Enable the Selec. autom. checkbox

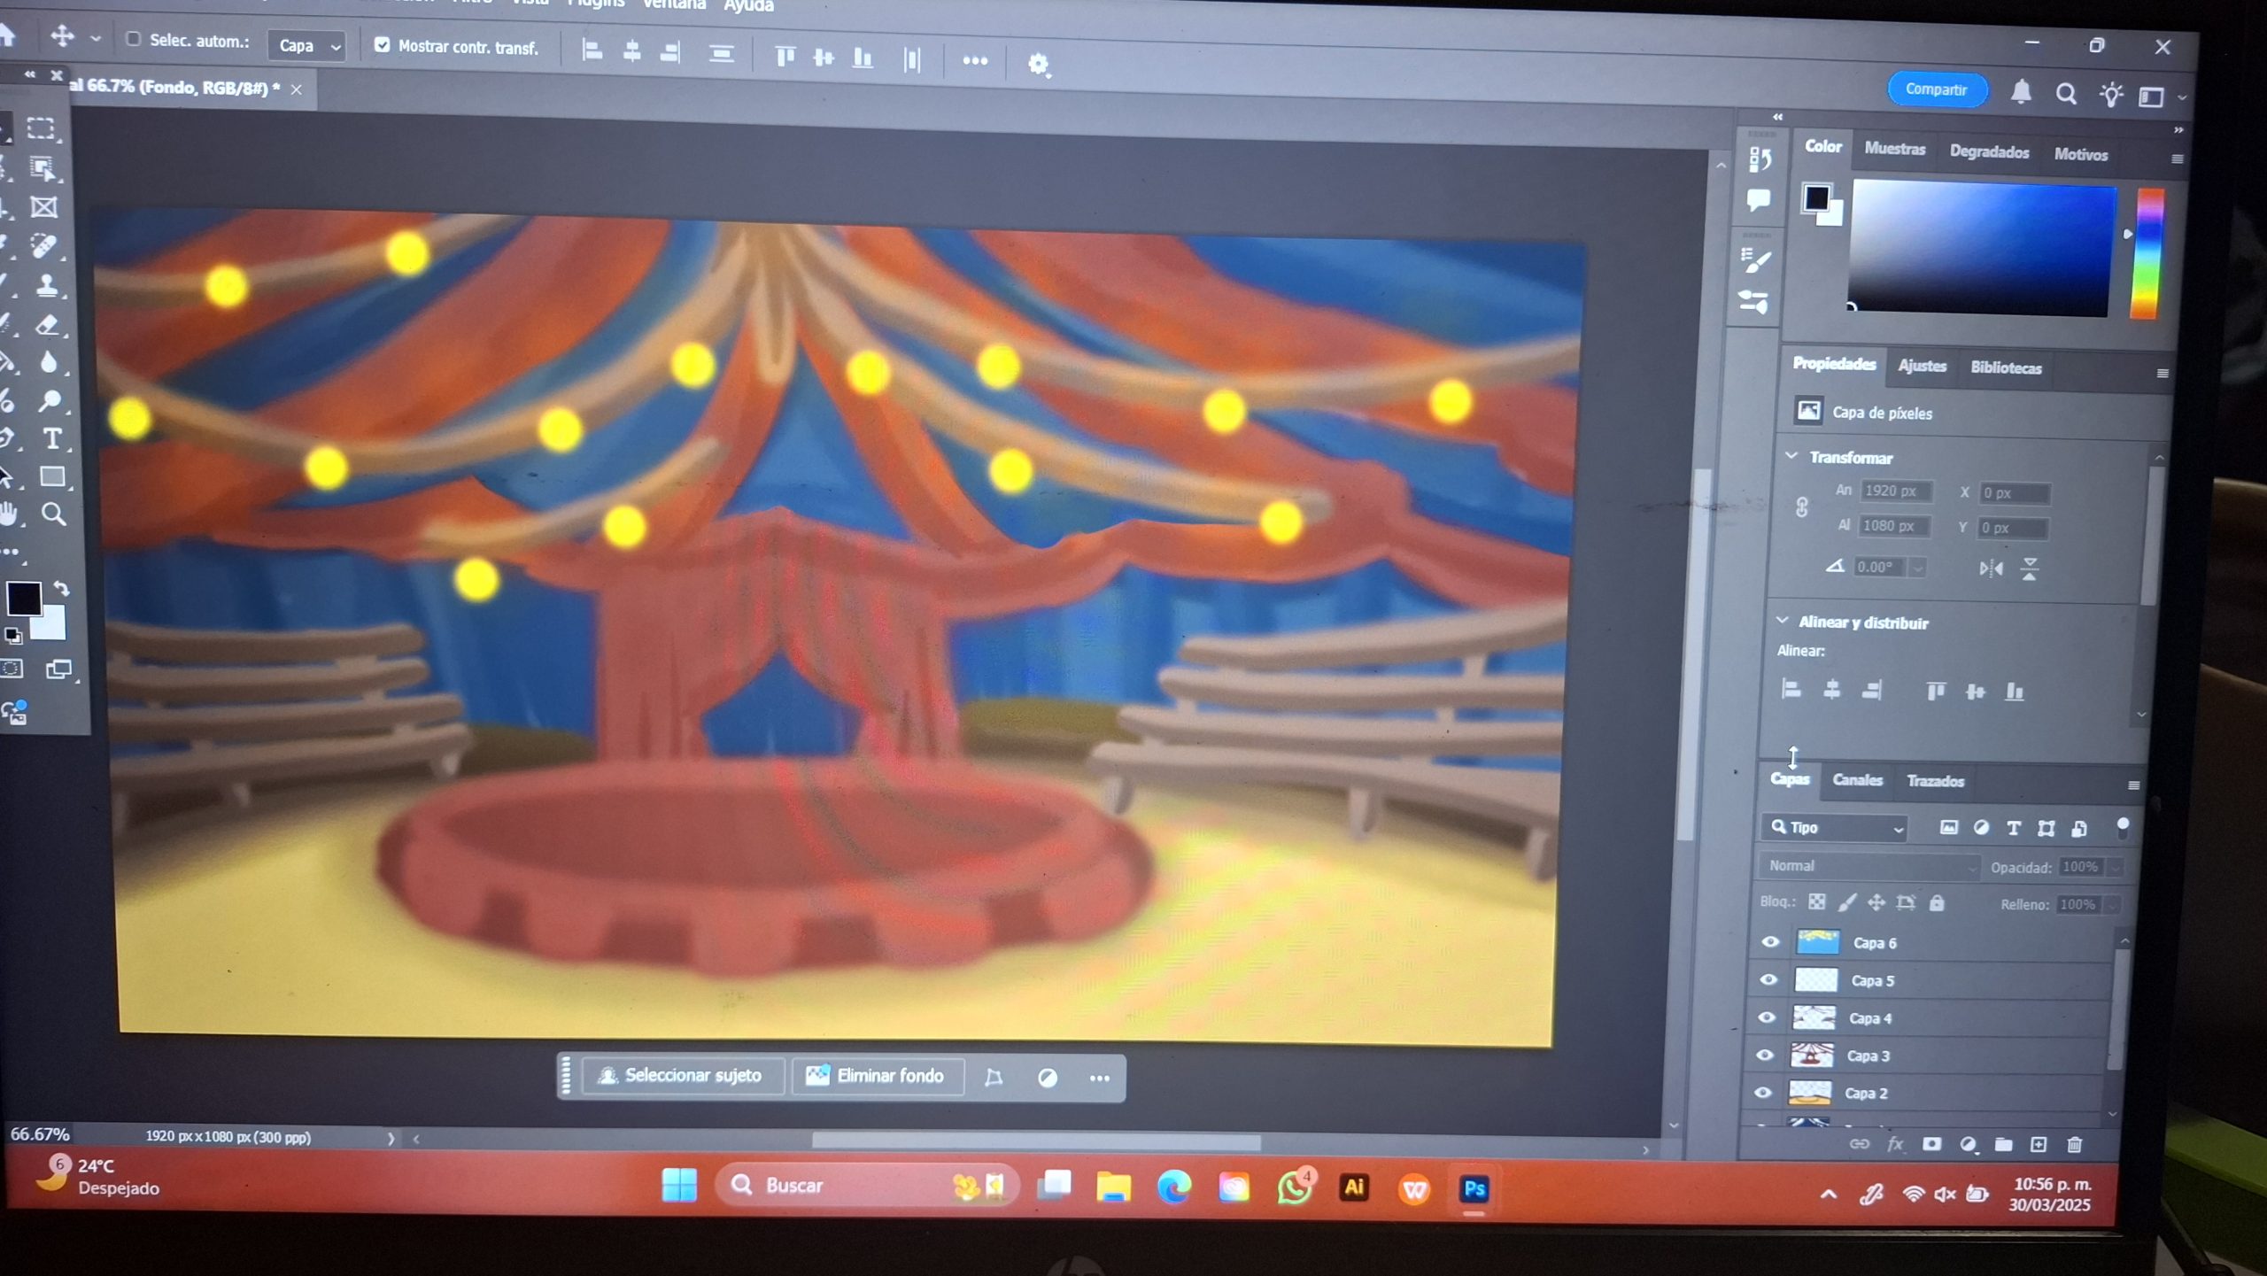pyautogui.click(x=134, y=40)
